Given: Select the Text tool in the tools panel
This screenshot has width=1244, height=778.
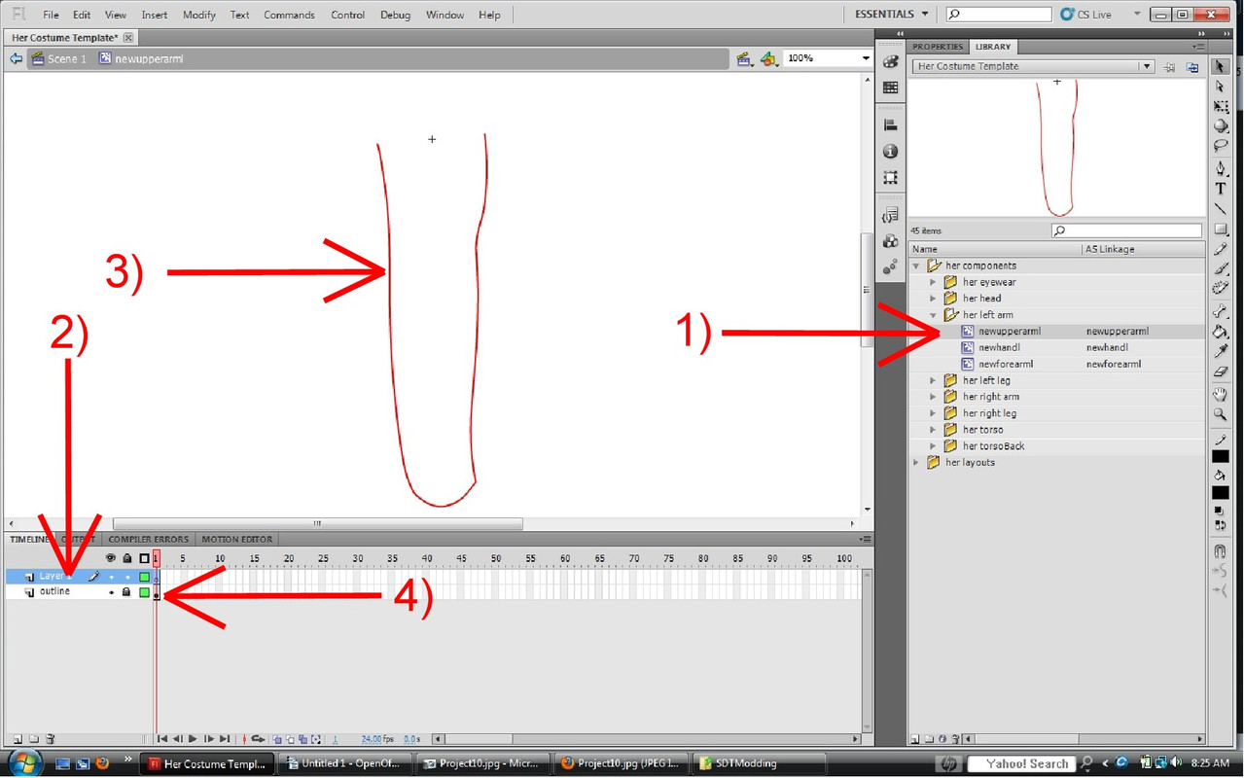Looking at the screenshot, I should coord(1220,189).
